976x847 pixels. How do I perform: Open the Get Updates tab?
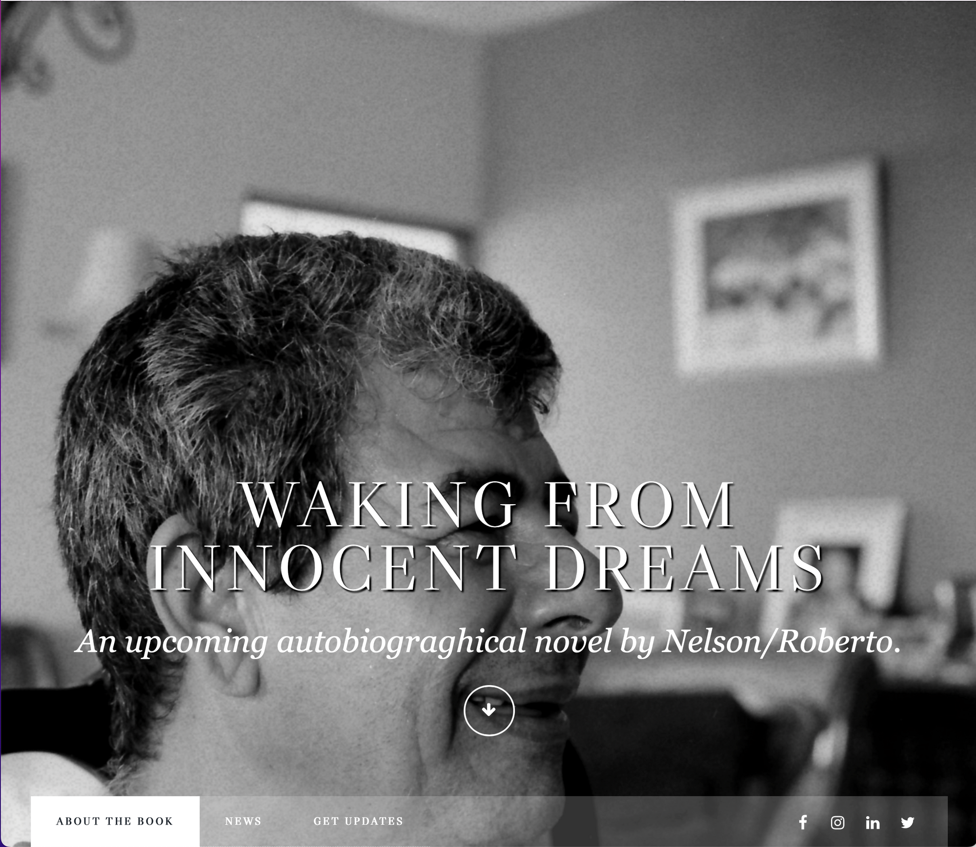(359, 822)
